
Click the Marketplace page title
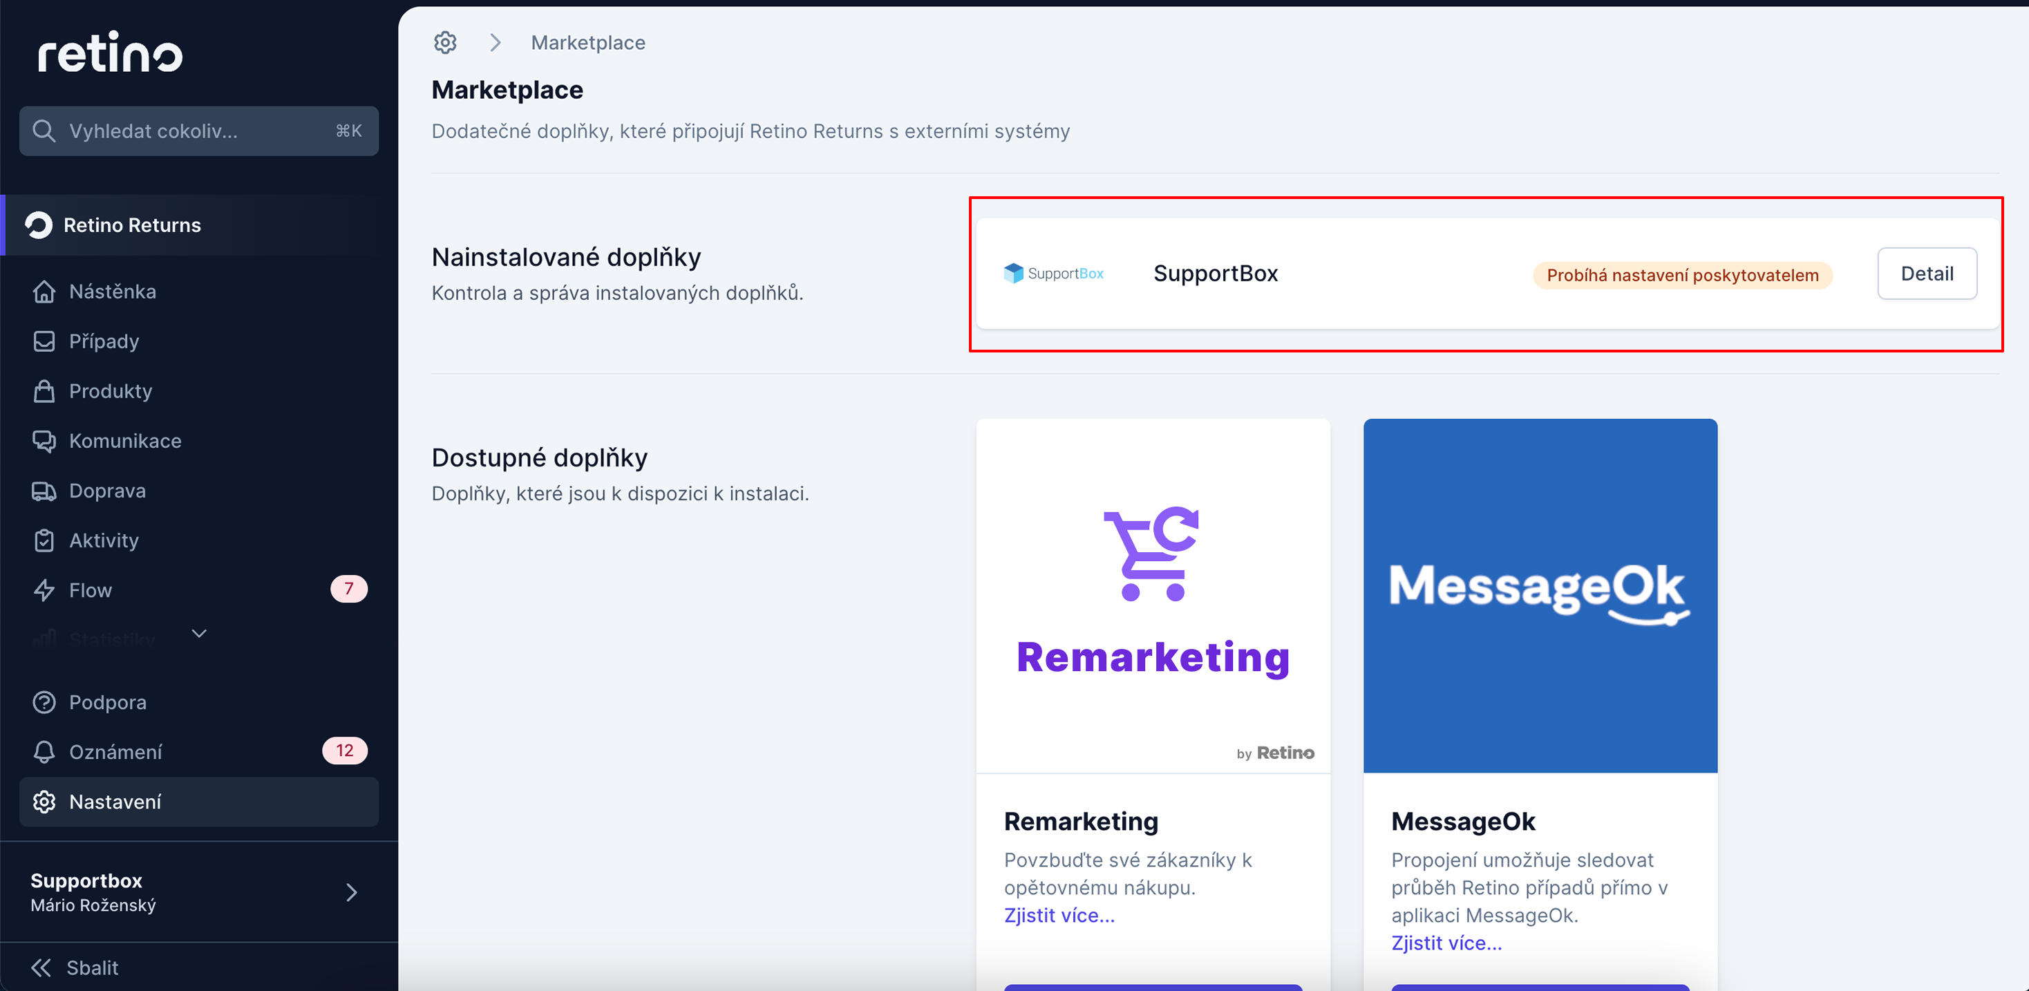pyautogui.click(x=507, y=90)
